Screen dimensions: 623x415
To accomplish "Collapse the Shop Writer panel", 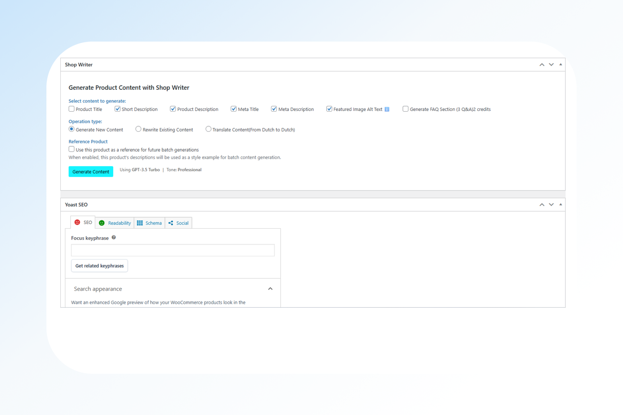I will click(560, 65).
